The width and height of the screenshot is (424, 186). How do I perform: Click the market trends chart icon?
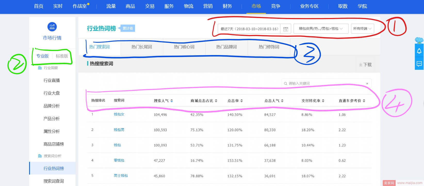pos(52,27)
